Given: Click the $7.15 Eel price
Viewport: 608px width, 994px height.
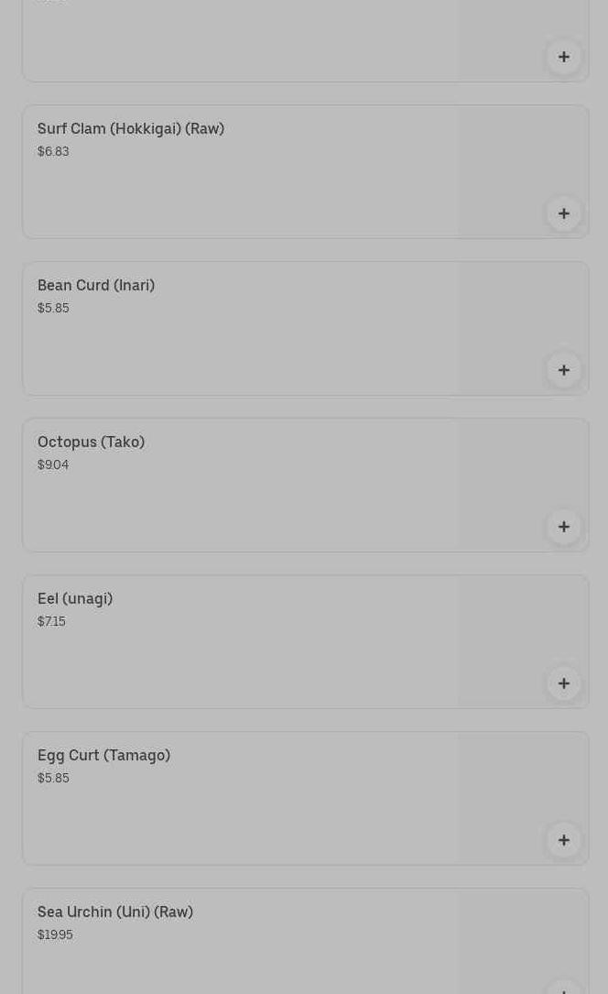Looking at the screenshot, I should (51, 621).
